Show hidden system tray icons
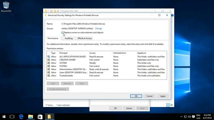The image size is (214, 120). pos(181,117)
